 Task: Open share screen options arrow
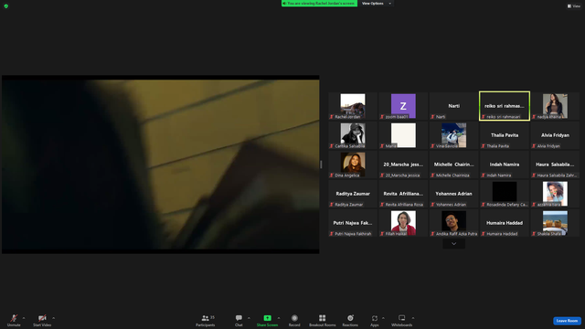pyautogui.click(x=279, y=318)
